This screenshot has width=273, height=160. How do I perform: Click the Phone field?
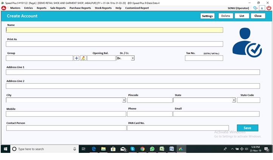tap(150, 114)
